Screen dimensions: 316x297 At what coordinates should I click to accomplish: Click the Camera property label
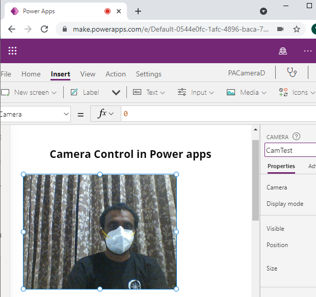pos(277,187)
